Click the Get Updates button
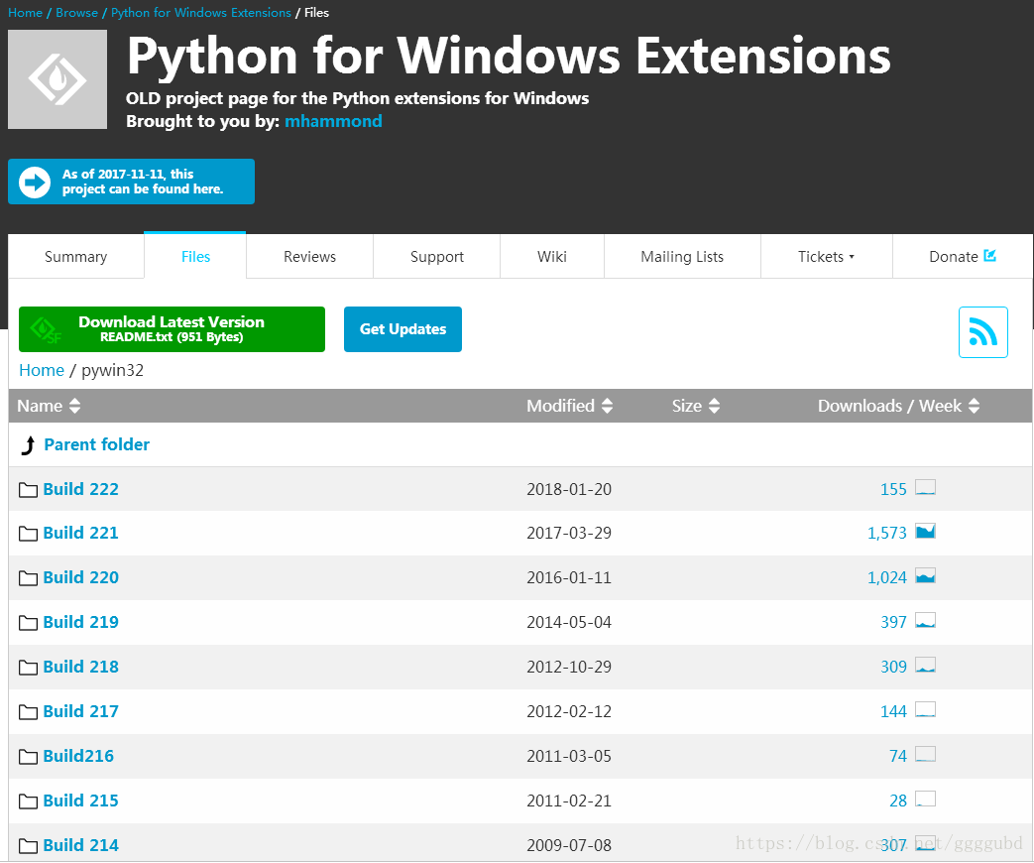This screenshot has width=1034, height=863. pos(402,328)
